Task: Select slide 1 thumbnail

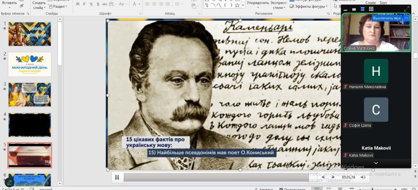Action: tap(29, 34)
